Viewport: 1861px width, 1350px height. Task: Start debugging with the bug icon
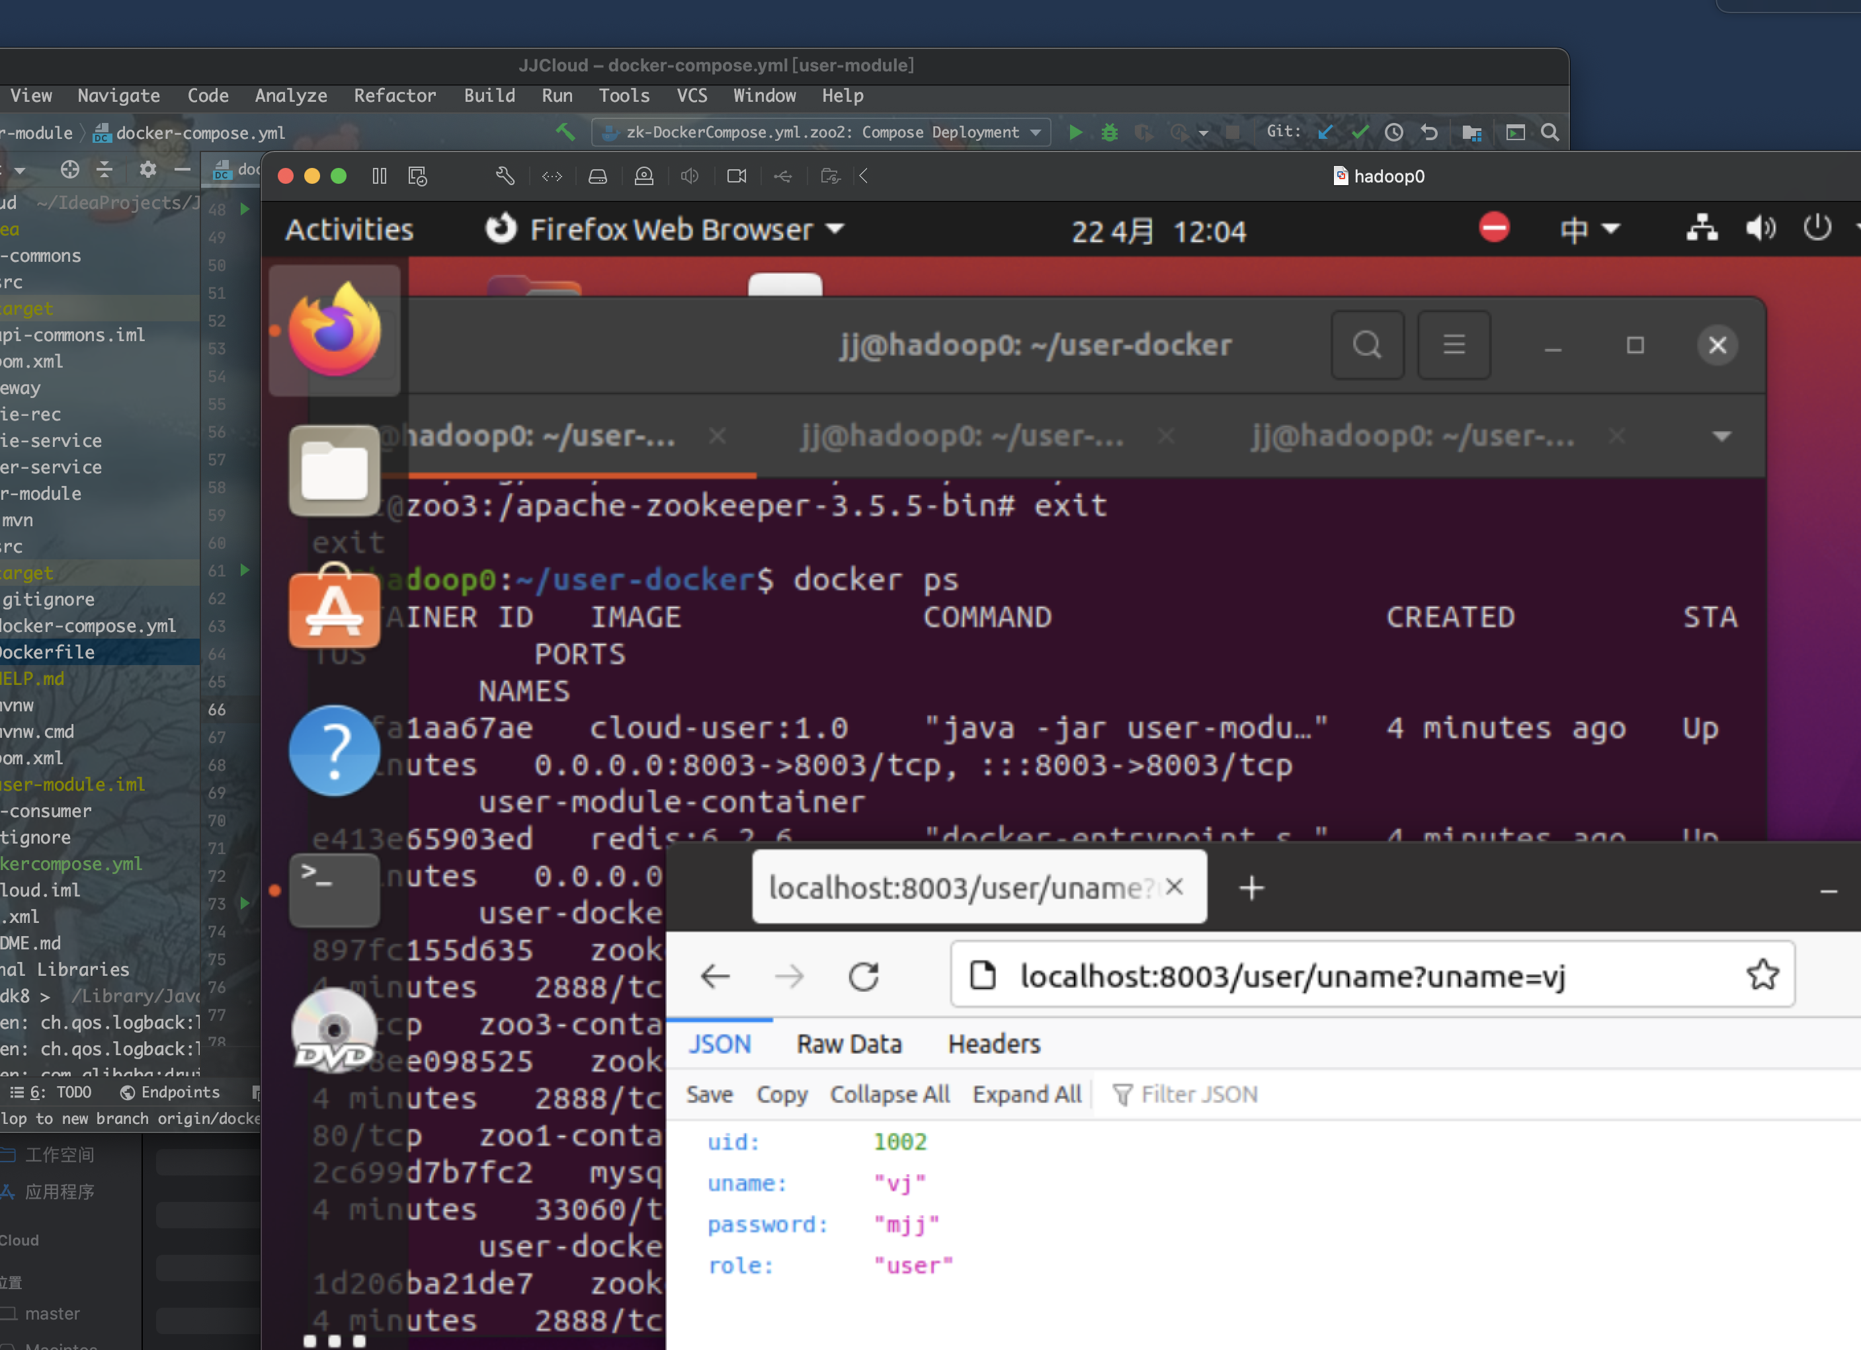[1109, 132]
